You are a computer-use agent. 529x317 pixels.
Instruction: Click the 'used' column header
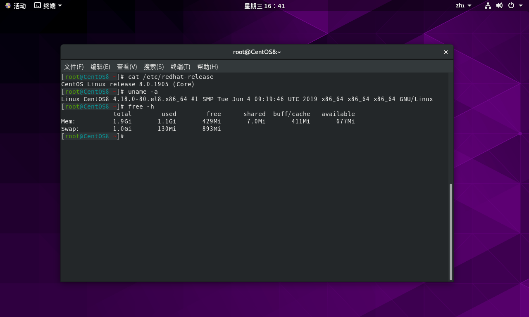click(169, 114)
